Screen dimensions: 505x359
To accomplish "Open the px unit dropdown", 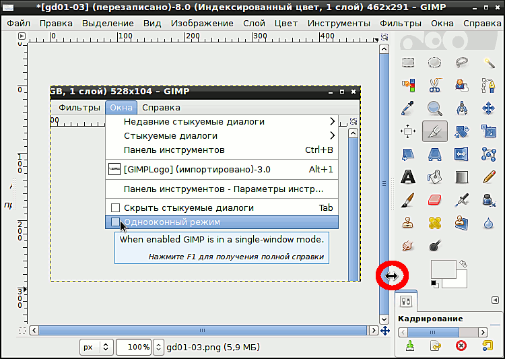I will coord(96,347).
